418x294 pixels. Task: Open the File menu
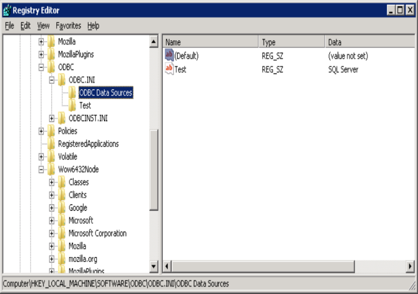pos(10,26)
